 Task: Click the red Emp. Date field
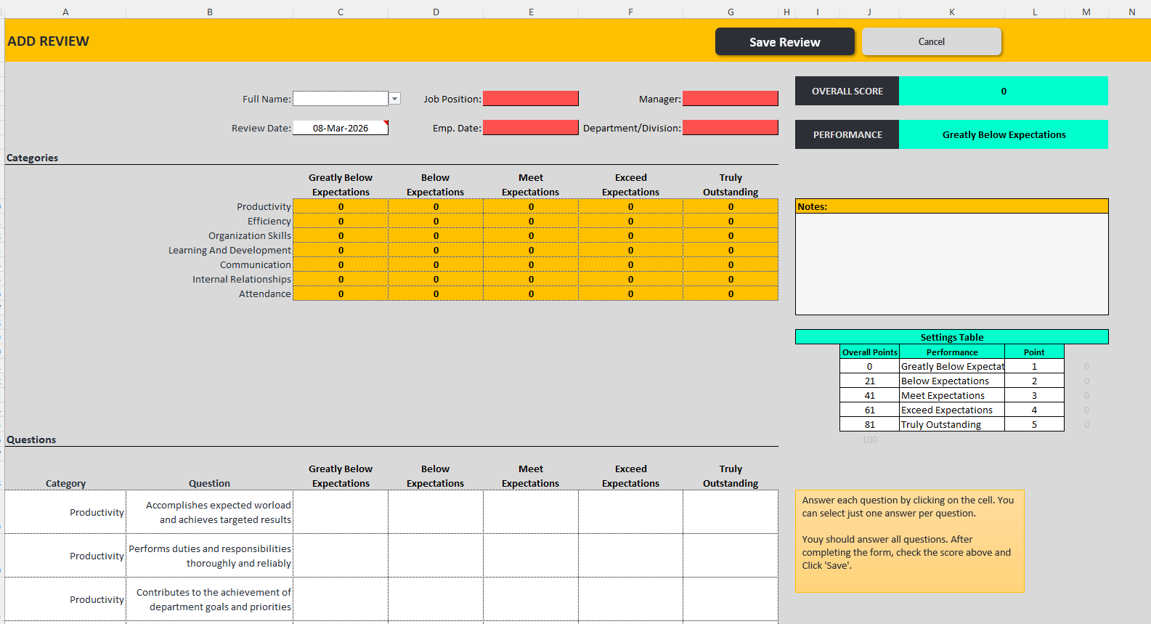click(x=530, y=128)
